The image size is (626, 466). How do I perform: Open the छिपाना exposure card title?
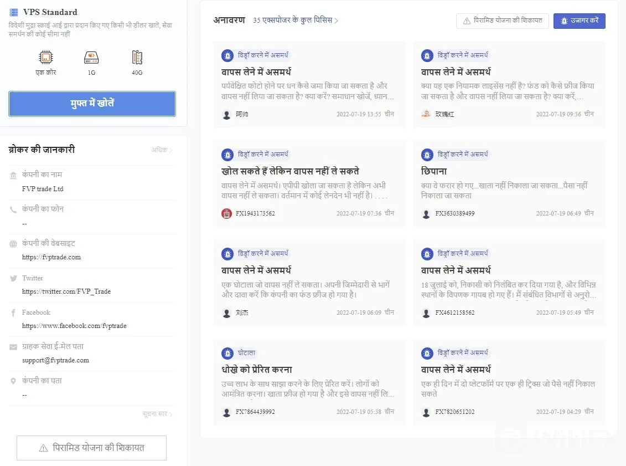pyautogui.click(x=434, y=171)
